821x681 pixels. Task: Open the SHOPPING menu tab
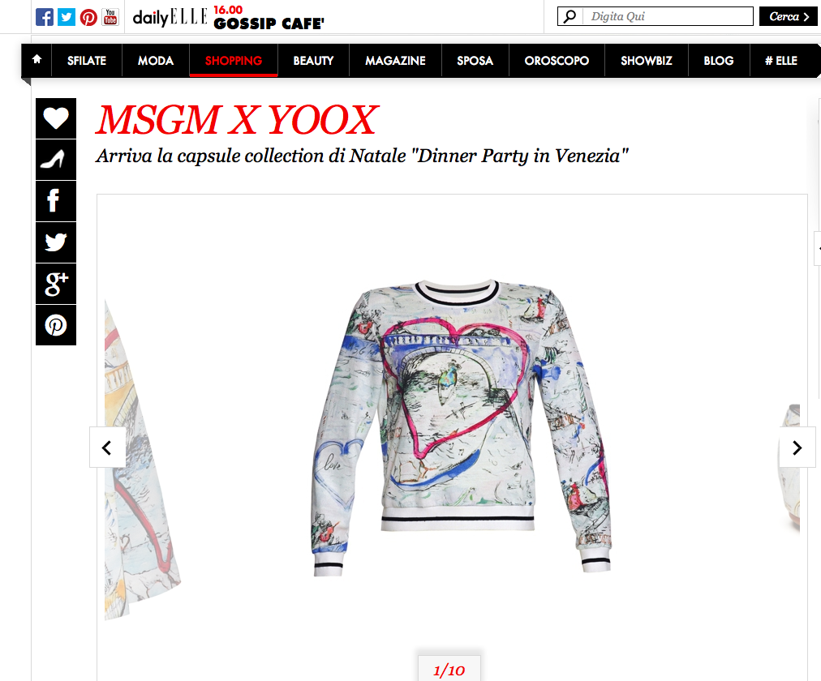click(x=234, y=61)
